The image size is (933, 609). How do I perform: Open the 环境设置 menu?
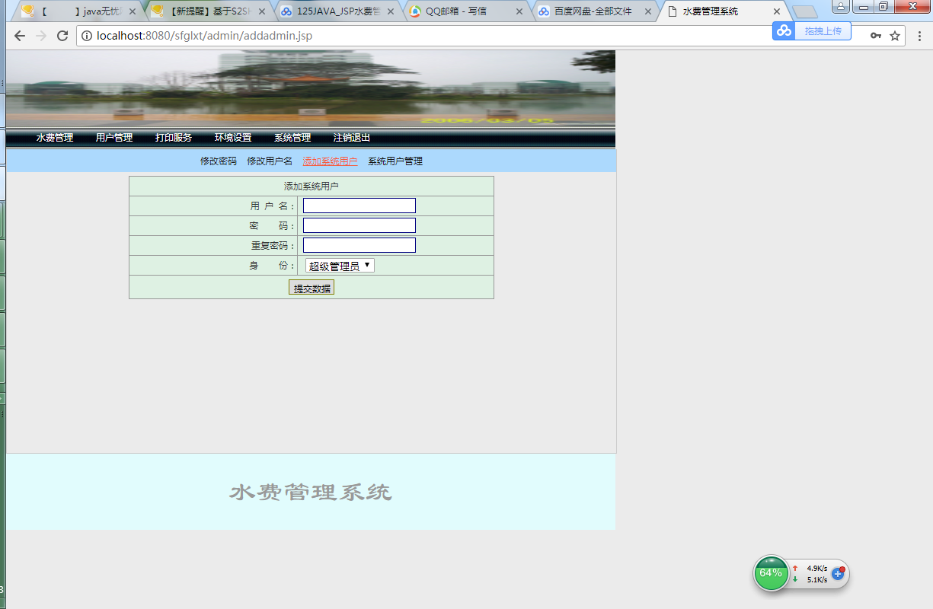coord(233,138)
